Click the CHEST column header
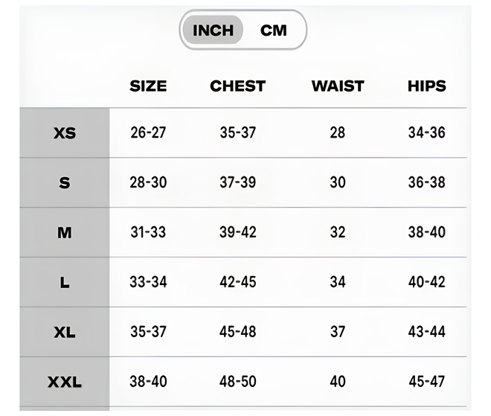 pyautogui.click(x=237, y=86)
